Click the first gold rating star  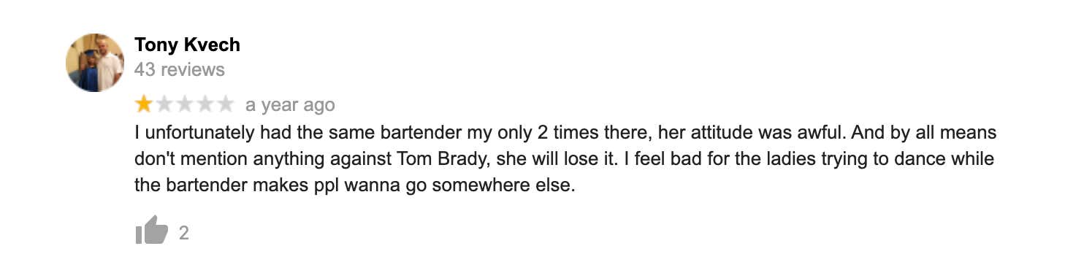144,105
